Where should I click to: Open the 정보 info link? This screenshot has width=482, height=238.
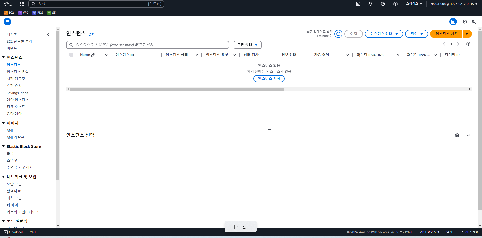[x=91, y=34]
